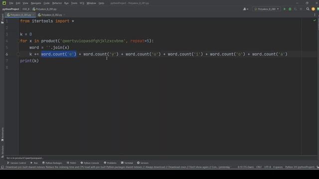Click the 'for x in product' breadcrumb
Screen dimensions: 319x179
click(24, 158)
